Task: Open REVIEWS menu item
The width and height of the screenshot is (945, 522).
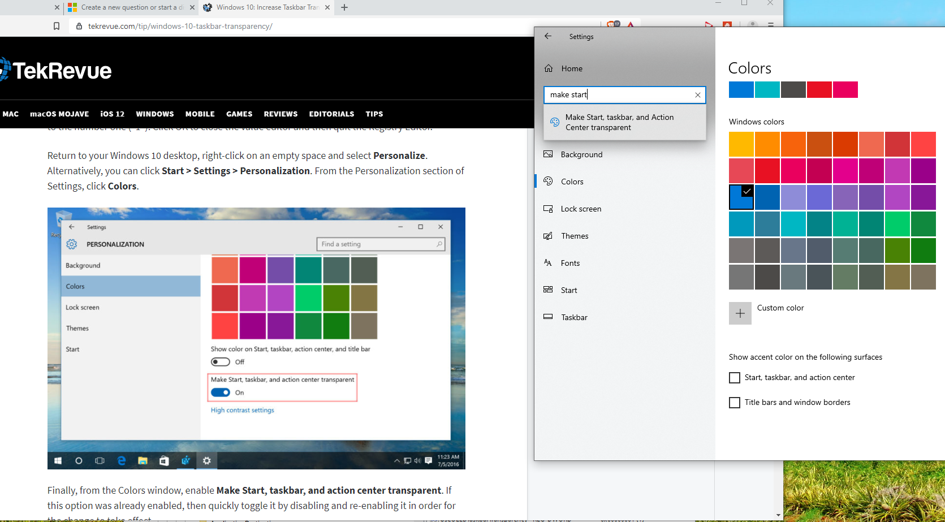Action: tap(281, 114)
